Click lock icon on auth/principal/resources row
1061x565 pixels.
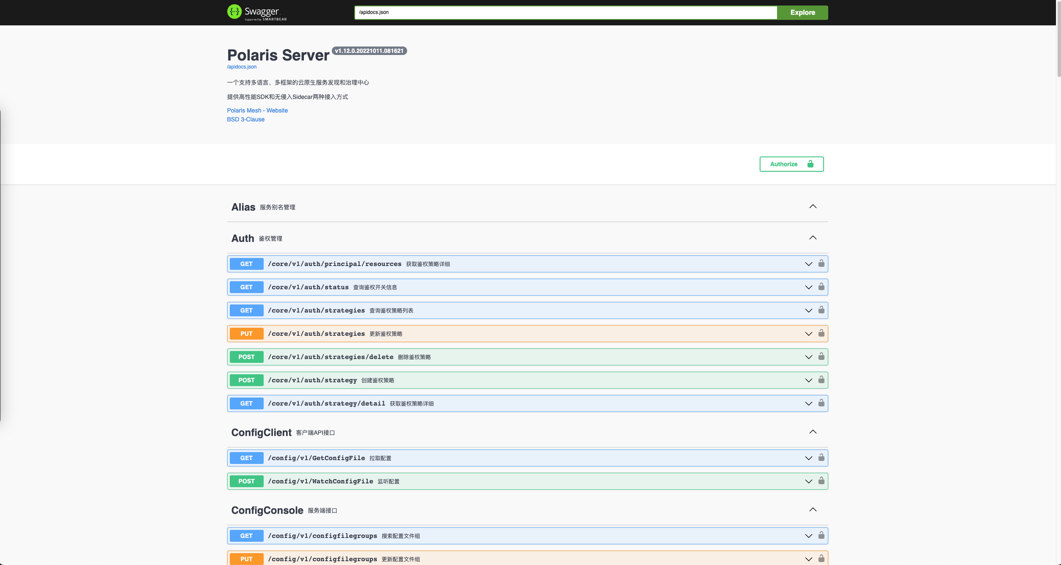coord(821,263)
